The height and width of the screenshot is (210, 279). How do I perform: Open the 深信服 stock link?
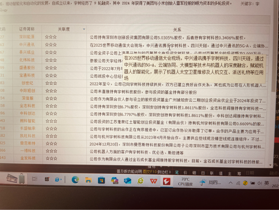pos(28,98)
